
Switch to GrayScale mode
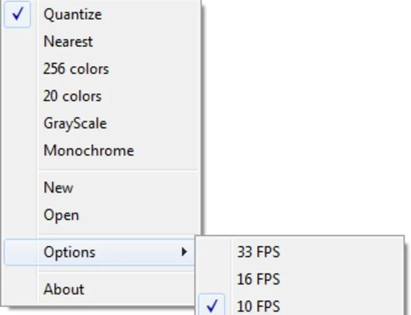coord(75,124)
